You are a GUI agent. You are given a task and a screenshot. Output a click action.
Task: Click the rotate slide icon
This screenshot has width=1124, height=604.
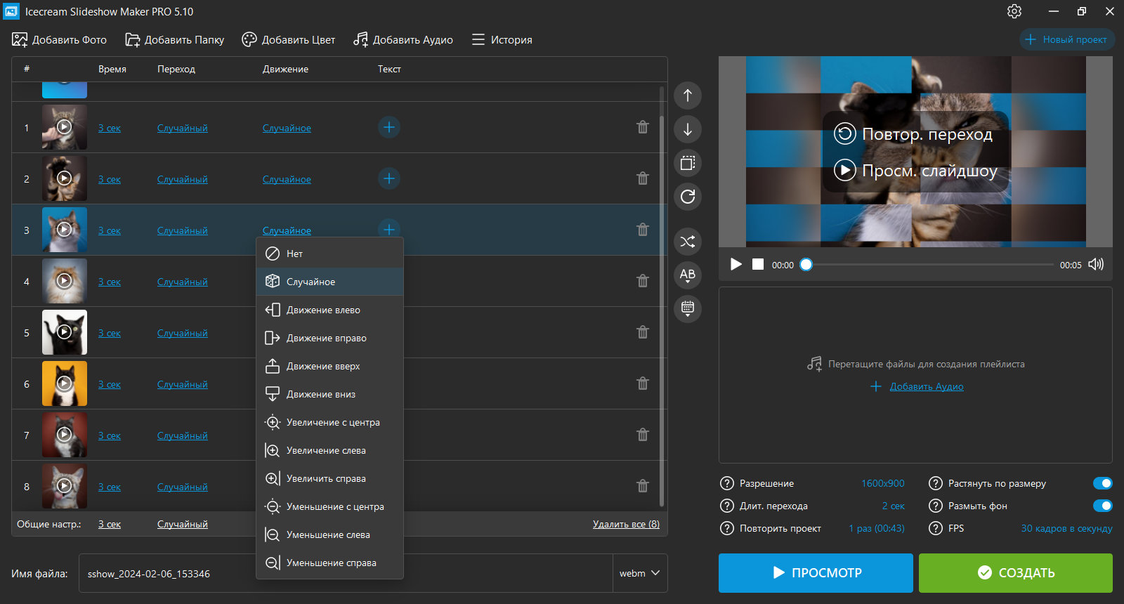click(688, 197)
